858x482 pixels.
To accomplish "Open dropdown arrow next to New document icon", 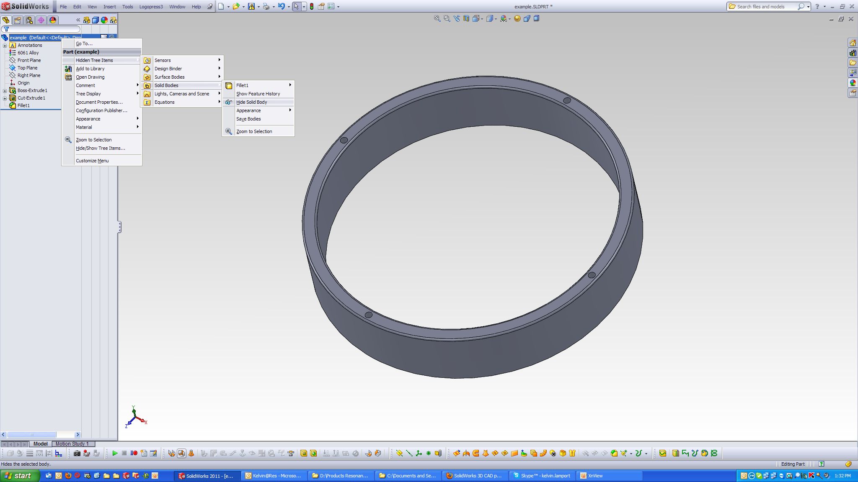I will click(x=228, y=7).
